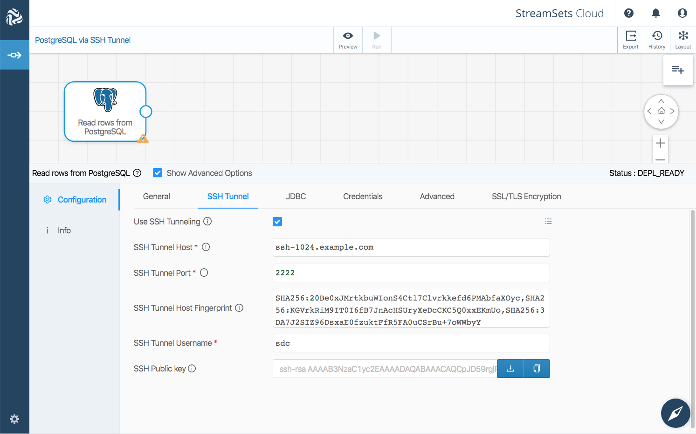Switch to the Credentials tab

[363, 196]
